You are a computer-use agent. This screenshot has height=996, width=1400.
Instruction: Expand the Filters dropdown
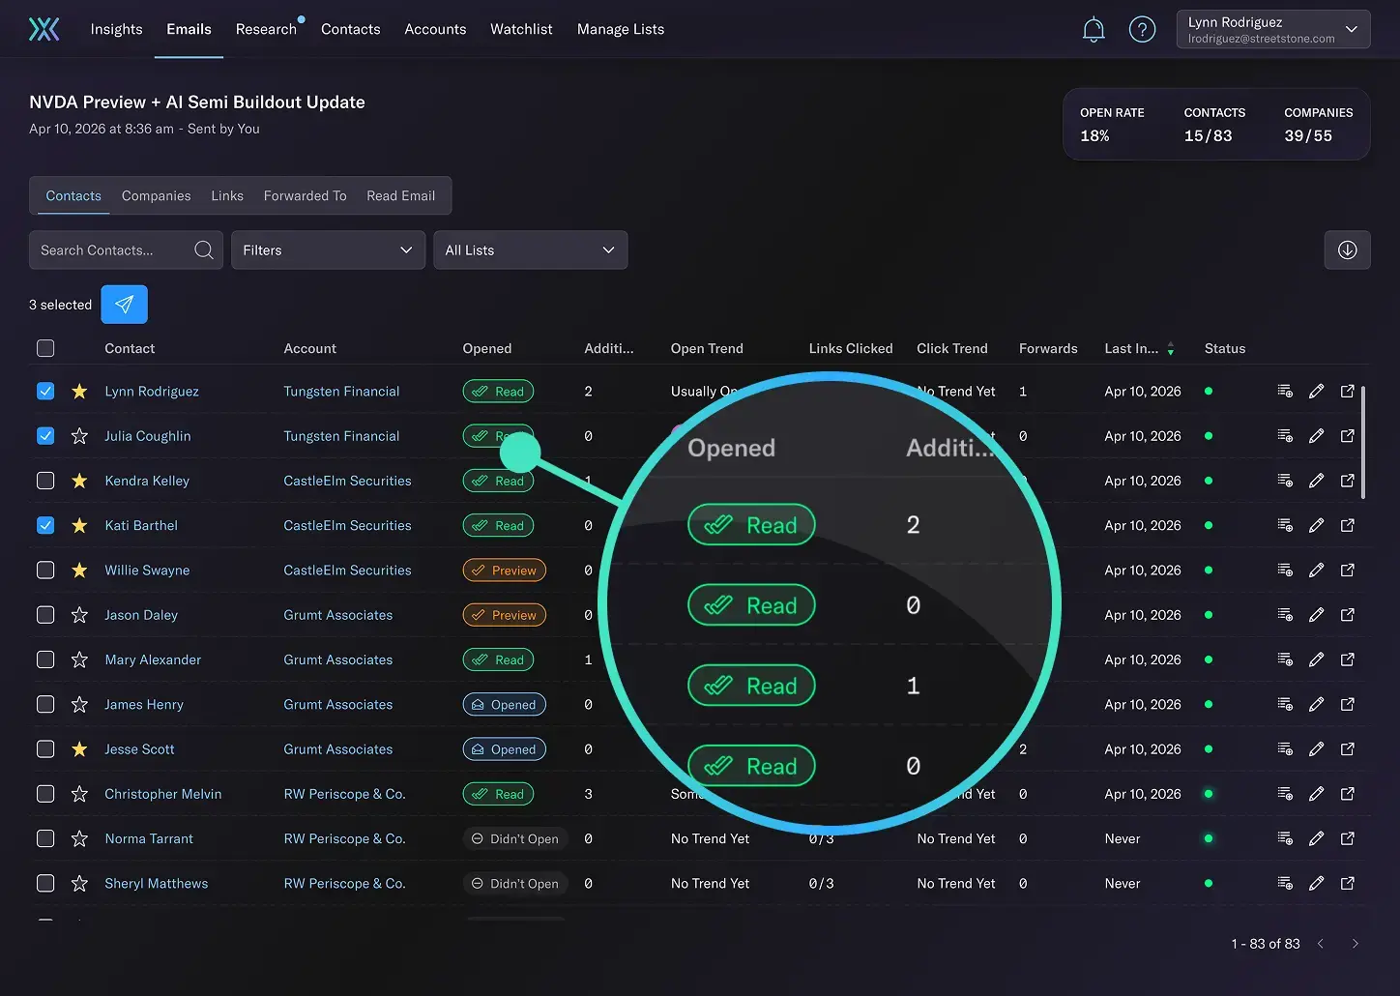click(x=328, y=250)
